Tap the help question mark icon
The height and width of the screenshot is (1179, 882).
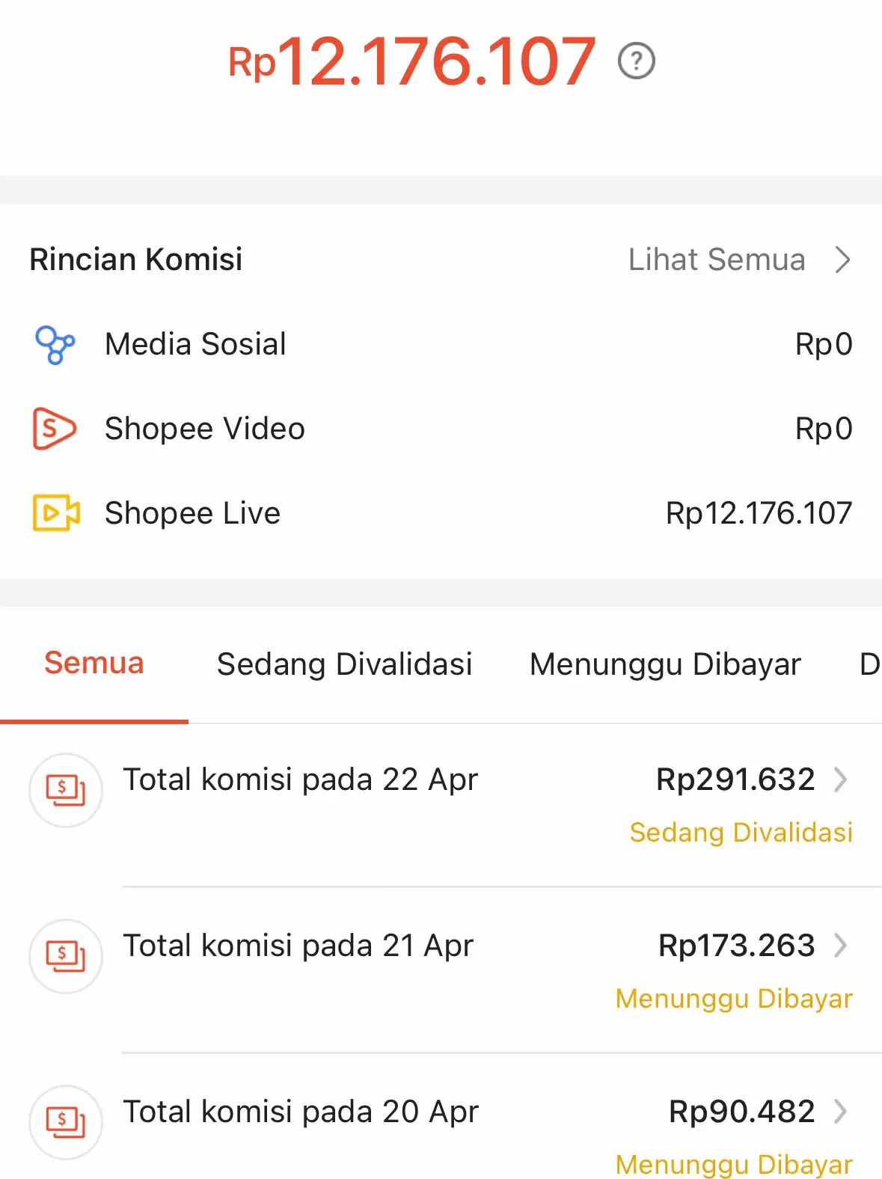[637, 61]
